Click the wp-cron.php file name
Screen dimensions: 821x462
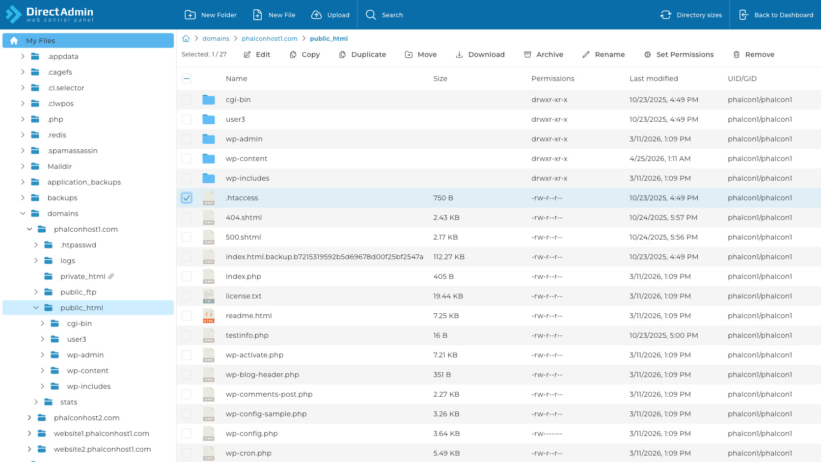[x=248, y=453]
